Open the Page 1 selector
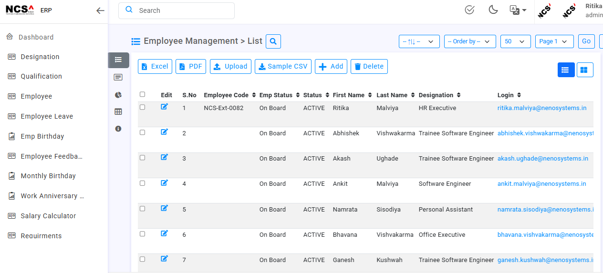 [554, 41]
